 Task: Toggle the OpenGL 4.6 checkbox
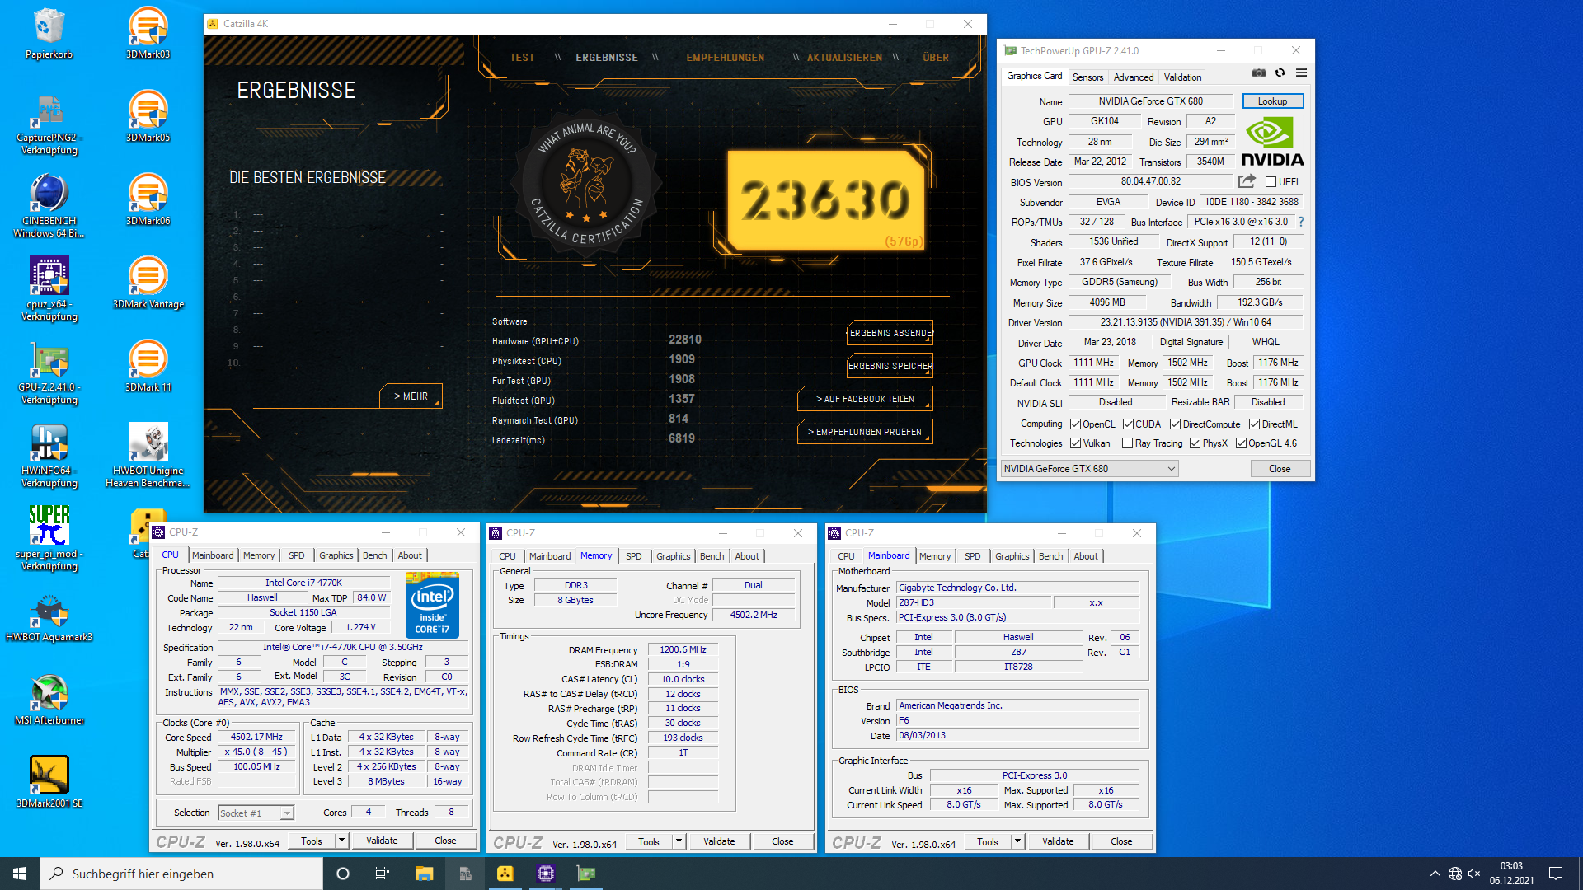click(x=1241, y=443)
